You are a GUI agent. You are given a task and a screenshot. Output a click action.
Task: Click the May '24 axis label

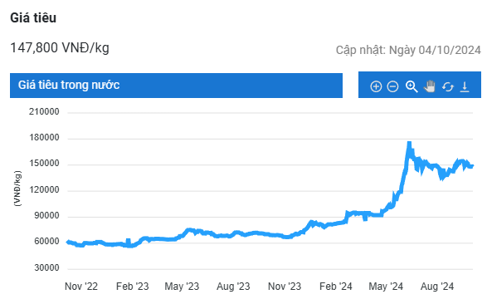point(386,287)
